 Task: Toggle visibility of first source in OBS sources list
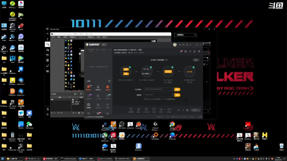[x=73, y=99]
